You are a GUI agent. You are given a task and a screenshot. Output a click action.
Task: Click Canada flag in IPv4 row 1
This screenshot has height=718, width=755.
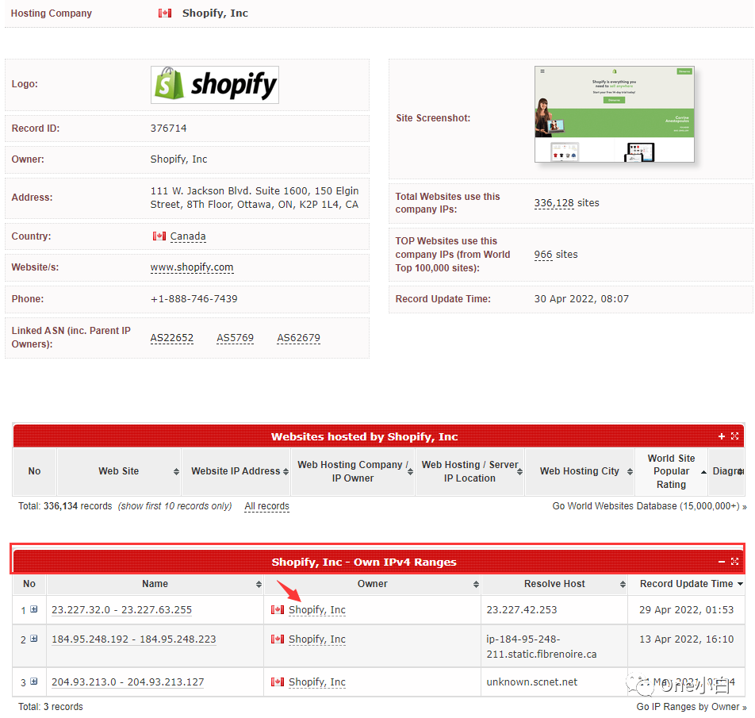click(x=278, y=609)
